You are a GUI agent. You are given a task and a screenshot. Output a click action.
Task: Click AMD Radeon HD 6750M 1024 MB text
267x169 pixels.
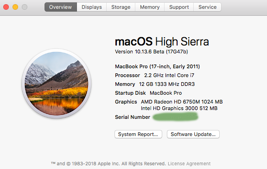182,102
